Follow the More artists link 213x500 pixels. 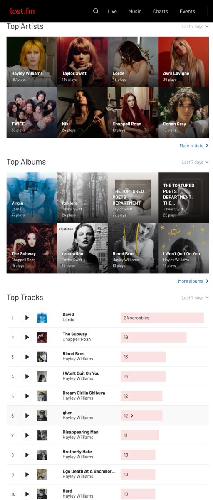pos(194,146)
